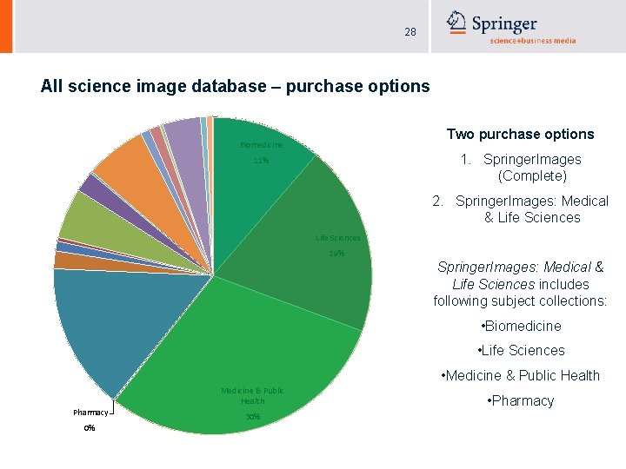Click the Pharmacy bullet in the list

(521, 400)
